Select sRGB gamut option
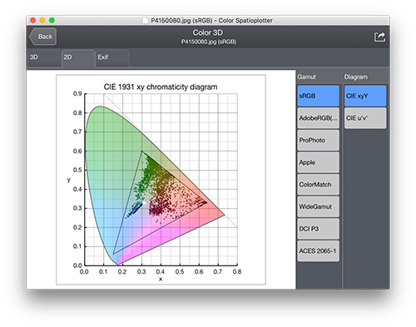This screenshot has width=416, height=327. pyautogui.click(x=318, y=96)
